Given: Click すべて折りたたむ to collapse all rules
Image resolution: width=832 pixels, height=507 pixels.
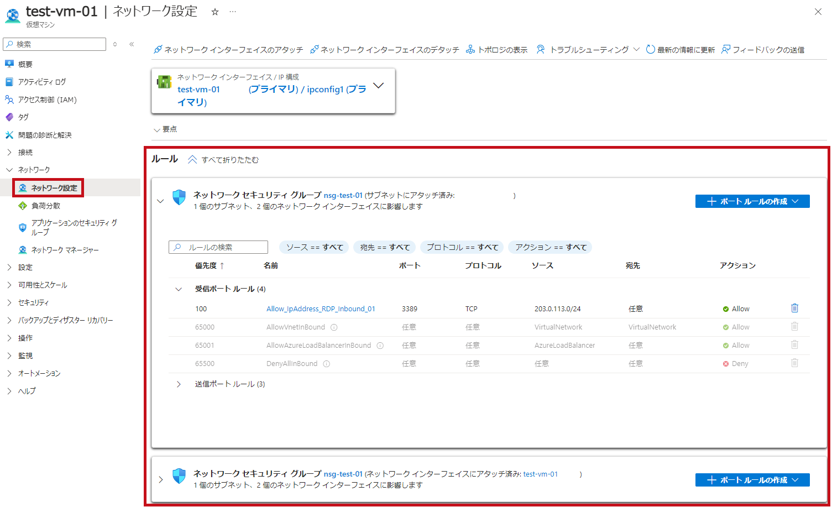Looking at the screenshot, I should (x=223, y=160).
